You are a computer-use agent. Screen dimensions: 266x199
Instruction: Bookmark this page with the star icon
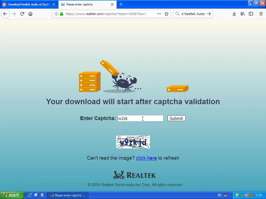167,14
